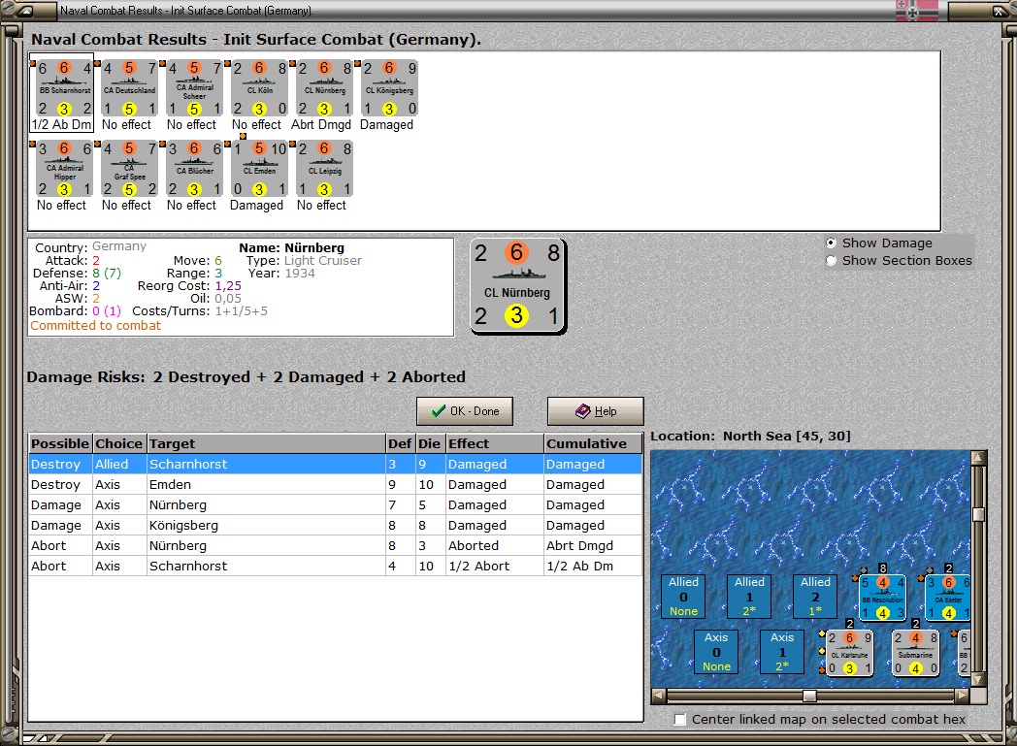
Task: Select the Abort Axis Nürnberg row
Action: 336,546
